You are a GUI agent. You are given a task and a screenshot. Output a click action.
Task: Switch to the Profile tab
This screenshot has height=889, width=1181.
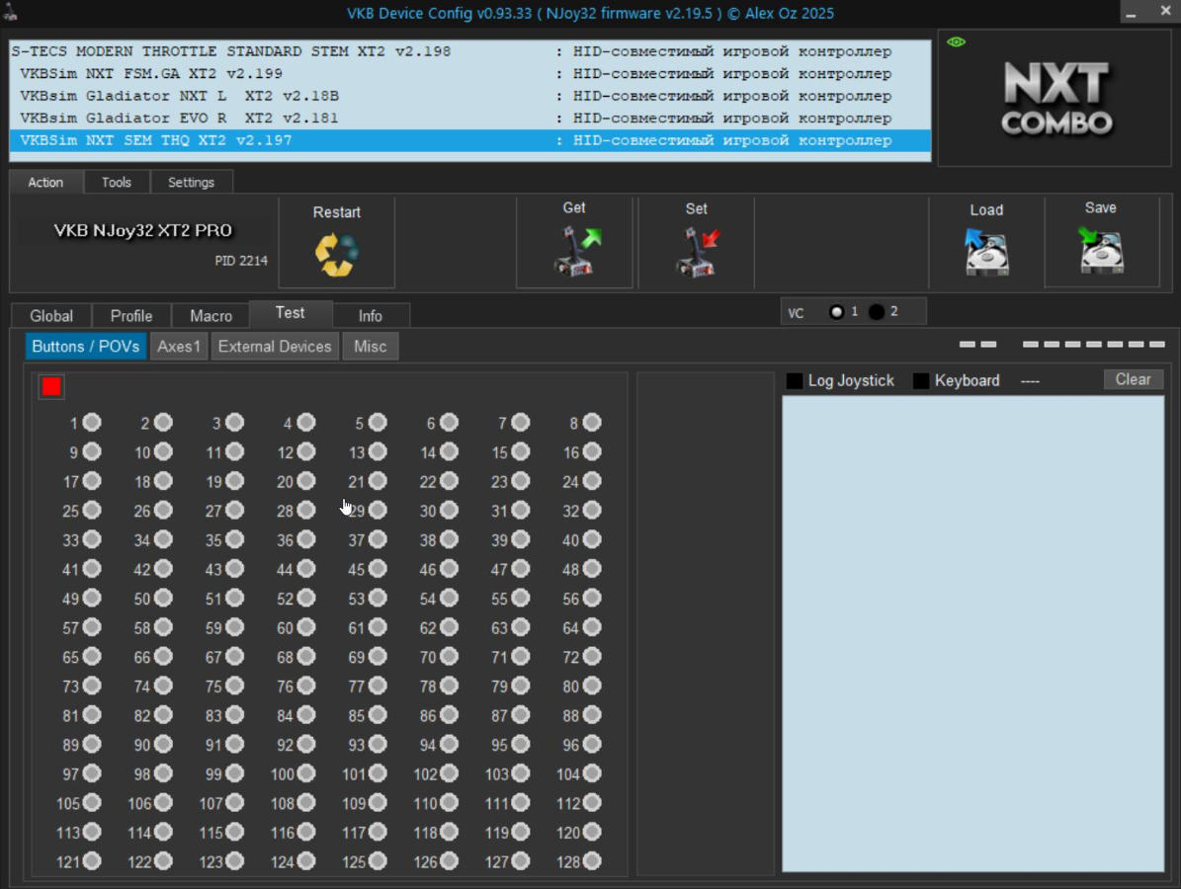click(131, 316)
